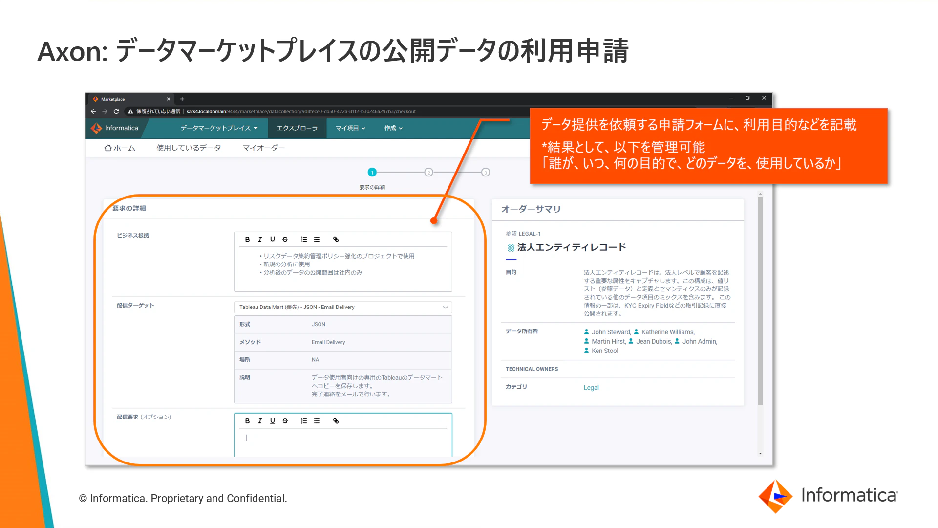Open the 使用しているデータ tab

click(x=189, y=148)
